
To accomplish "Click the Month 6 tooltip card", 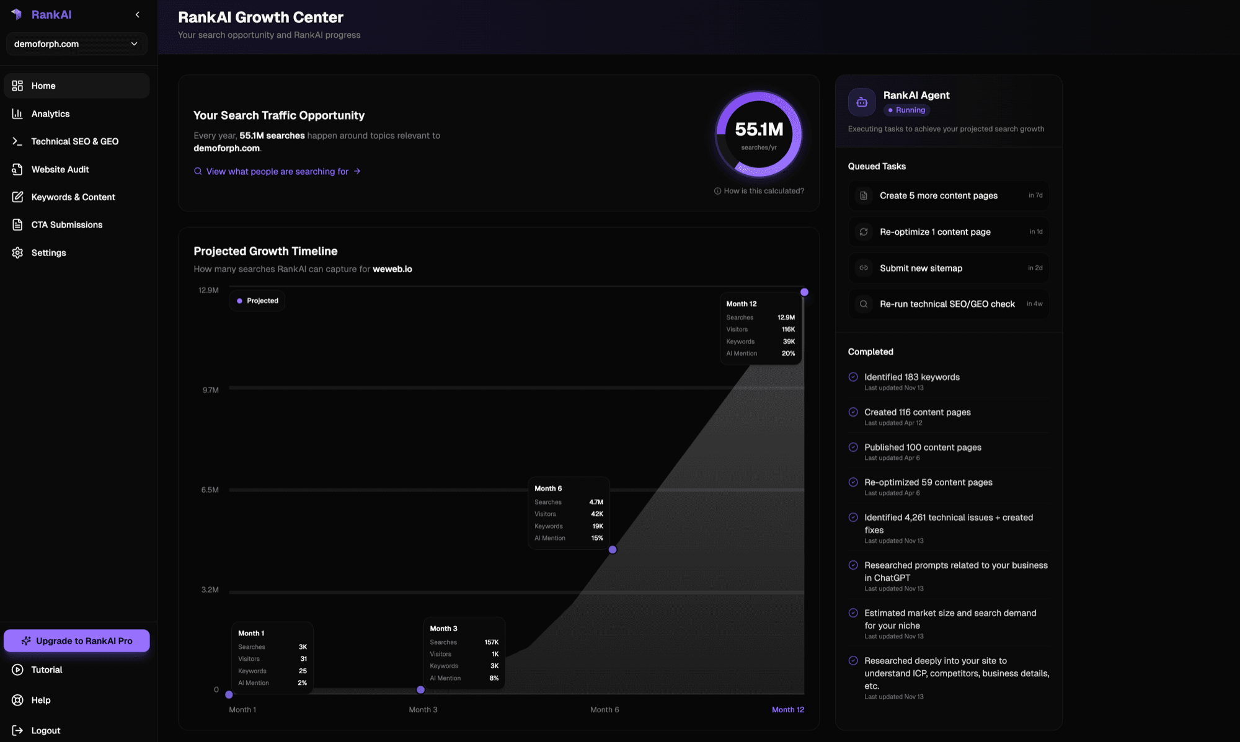I will pyautogui.click(x=569, y=513).
